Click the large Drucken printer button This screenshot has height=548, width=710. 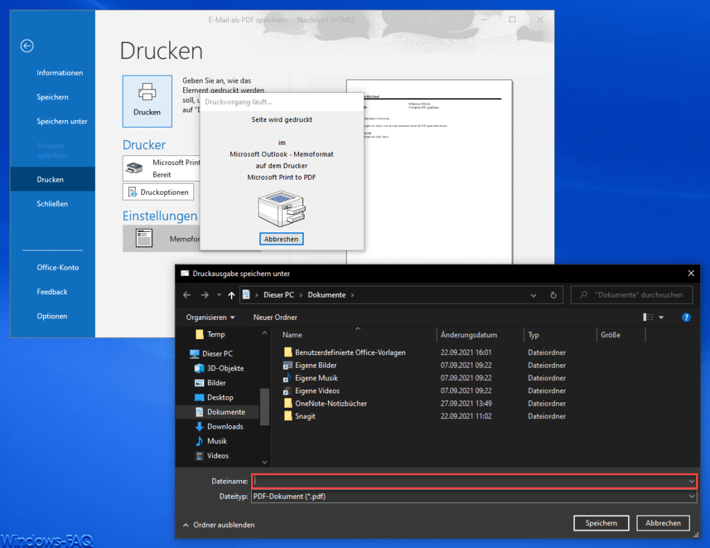pyautogui.click(x=147, y=101)
